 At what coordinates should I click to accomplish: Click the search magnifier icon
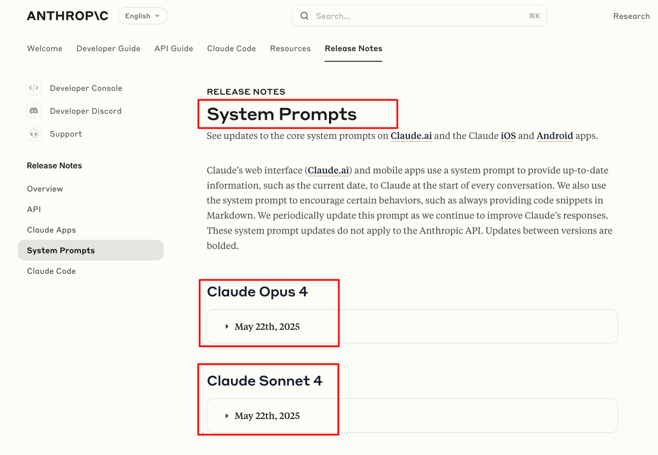coord(305,16)
